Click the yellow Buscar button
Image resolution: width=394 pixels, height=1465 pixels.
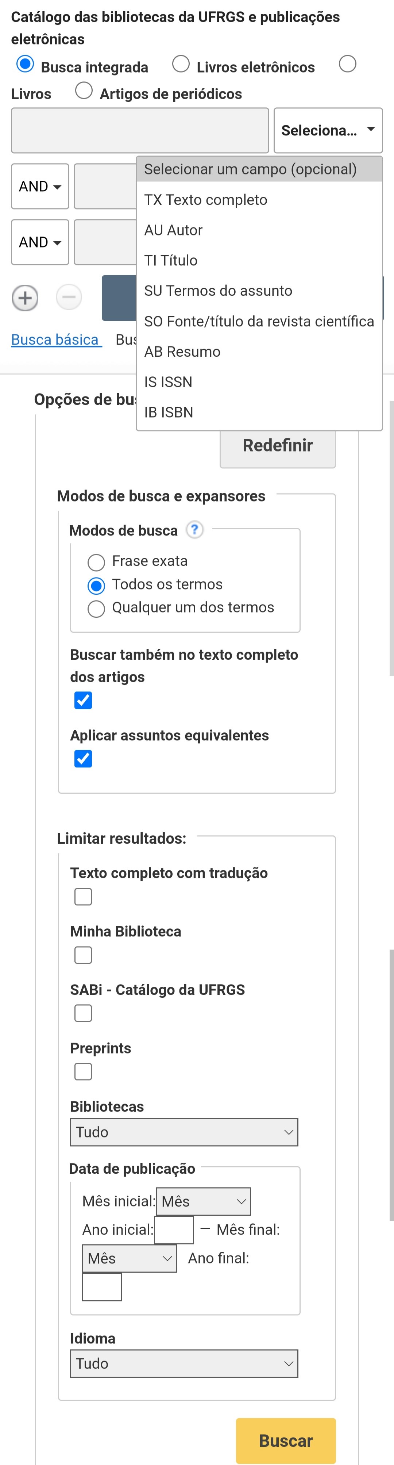(x=285, y=1441)
